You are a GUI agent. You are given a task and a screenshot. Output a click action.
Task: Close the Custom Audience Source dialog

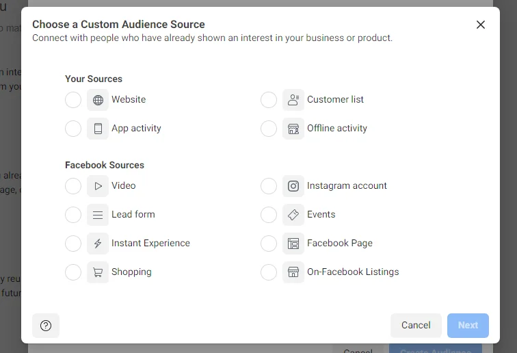pyautogui.click(x=481, y=25)
